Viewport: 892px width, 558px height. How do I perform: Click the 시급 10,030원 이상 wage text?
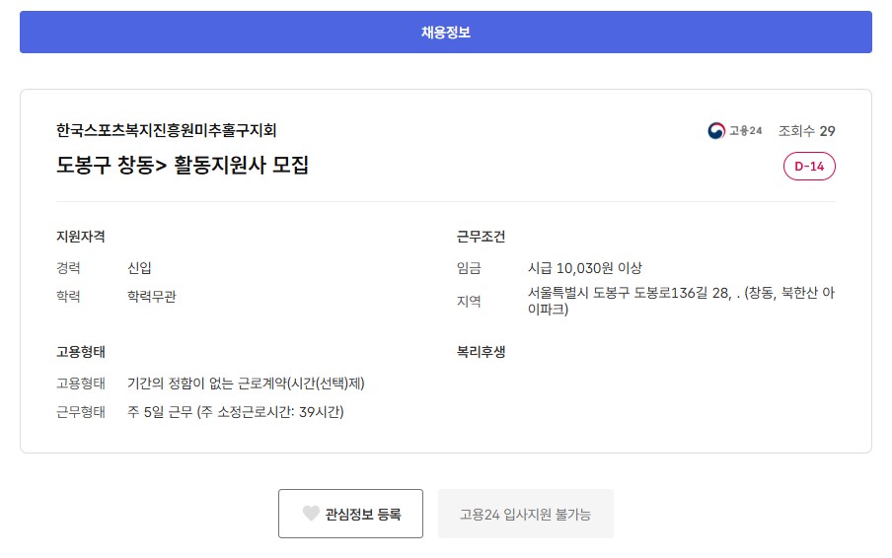[585, 268]
